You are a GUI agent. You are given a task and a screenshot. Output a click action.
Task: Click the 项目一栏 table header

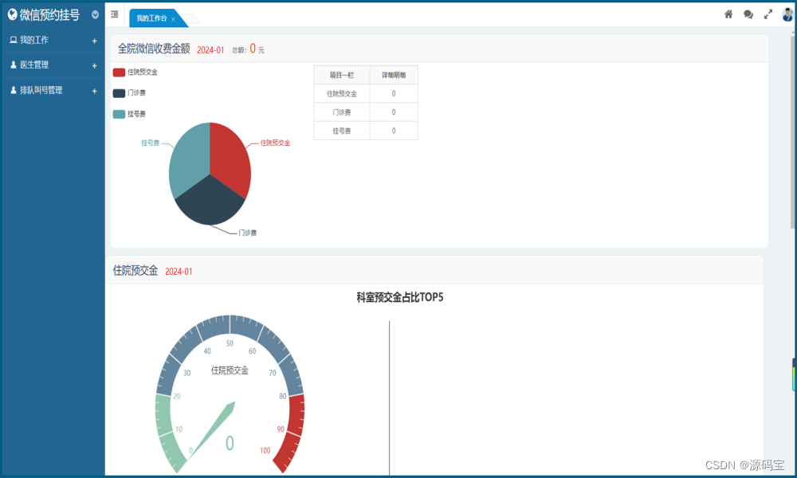point(342,75)
